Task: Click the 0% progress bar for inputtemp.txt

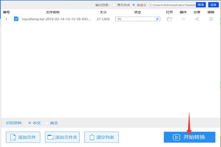Action: [x=137, y=19]
